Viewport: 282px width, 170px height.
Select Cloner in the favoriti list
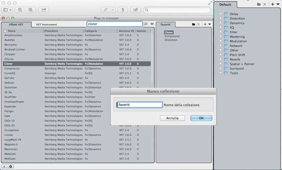point(169,32)
